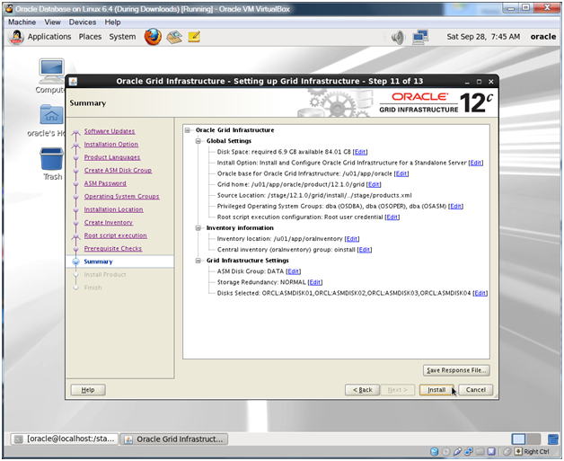Click the note editor icon in top panel

click(194, 37)
